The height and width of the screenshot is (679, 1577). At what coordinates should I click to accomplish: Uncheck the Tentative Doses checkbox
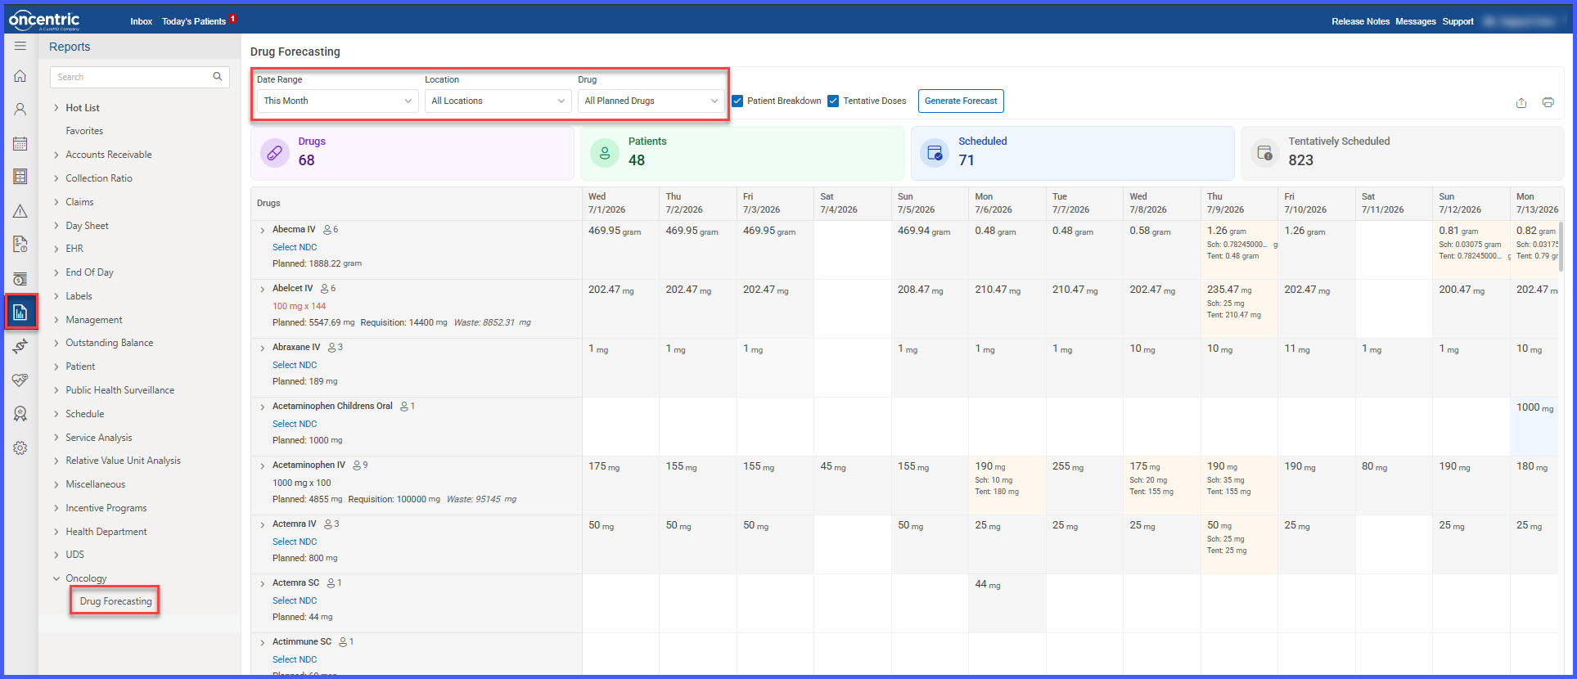click(833, 101)
